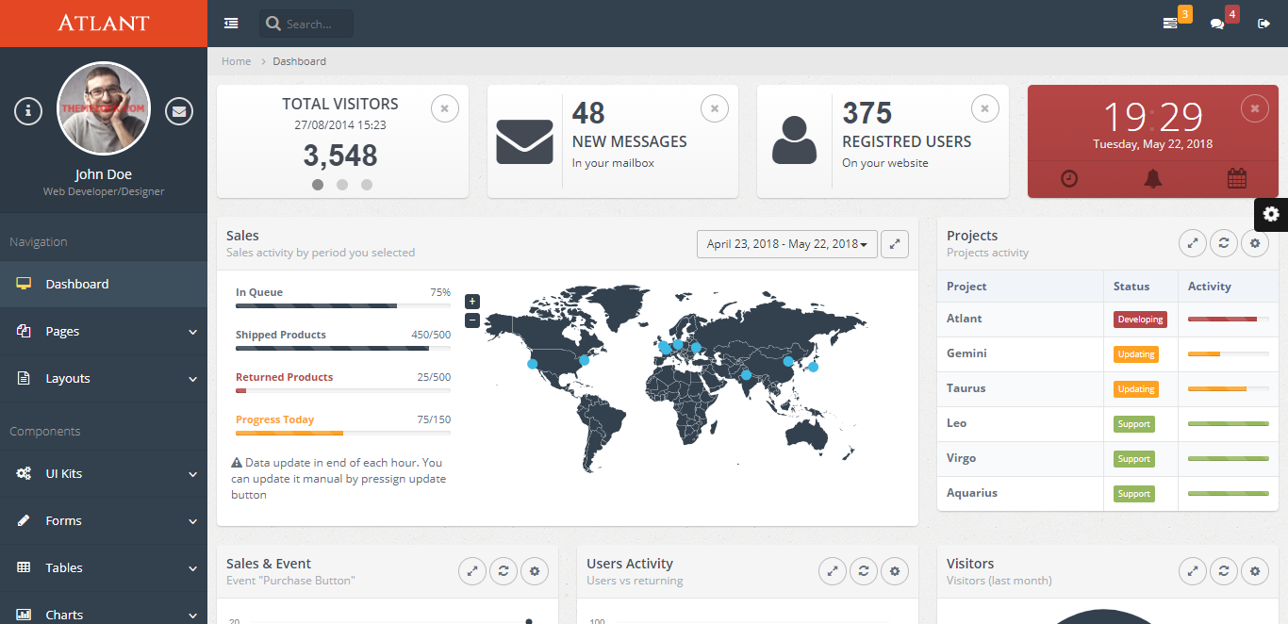The height and width of the screenshot is (624, 1288).
Task: Click the bell icon in clock widget
Action: 1153,178
